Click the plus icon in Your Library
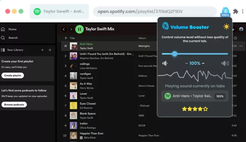 [42, 50]
